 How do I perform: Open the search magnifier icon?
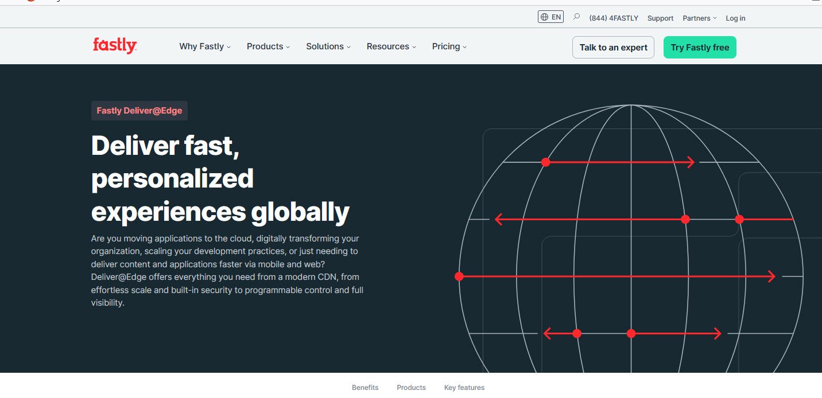pyautogui.click(x=576, y=17)
